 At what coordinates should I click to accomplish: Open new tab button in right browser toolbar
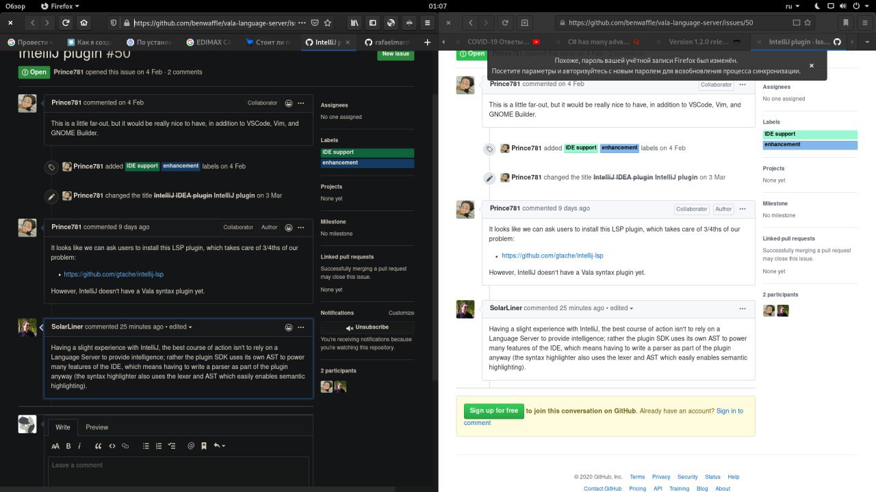pyautogui.click(x=525, y=23)
